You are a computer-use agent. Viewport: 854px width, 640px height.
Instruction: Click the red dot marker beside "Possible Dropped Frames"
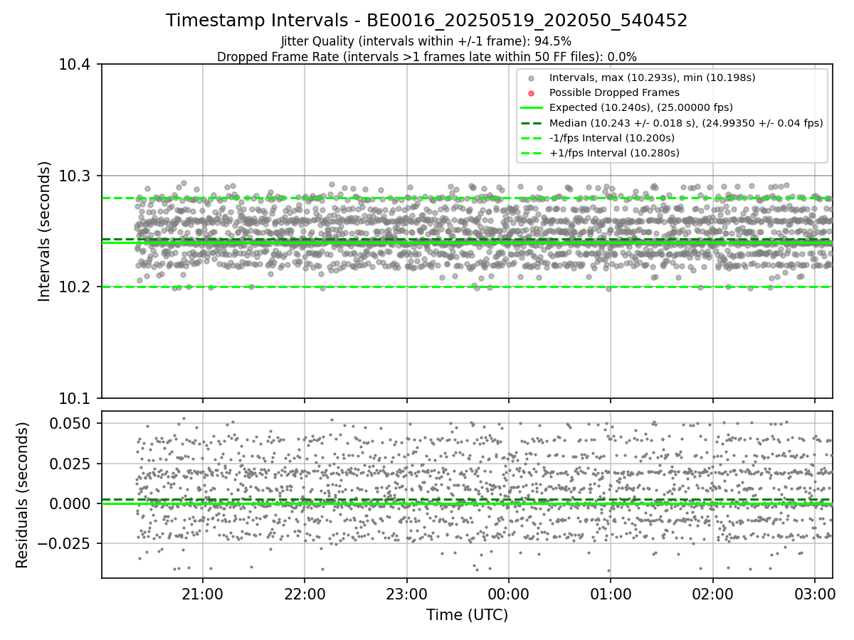pyautogui.click(x=531, y=93)
